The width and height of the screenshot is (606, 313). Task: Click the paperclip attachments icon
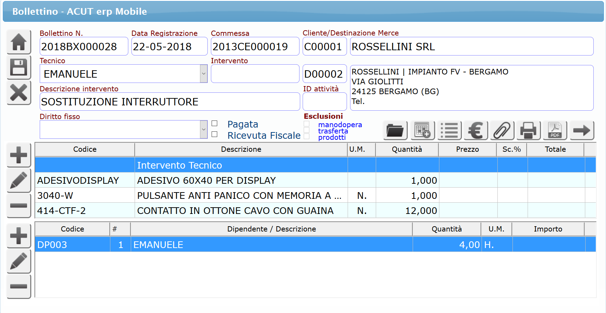[x=502, y=131]
